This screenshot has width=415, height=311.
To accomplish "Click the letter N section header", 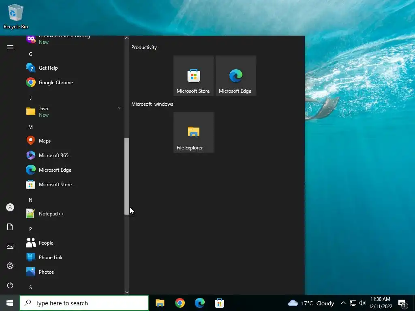I will [31, 200].
